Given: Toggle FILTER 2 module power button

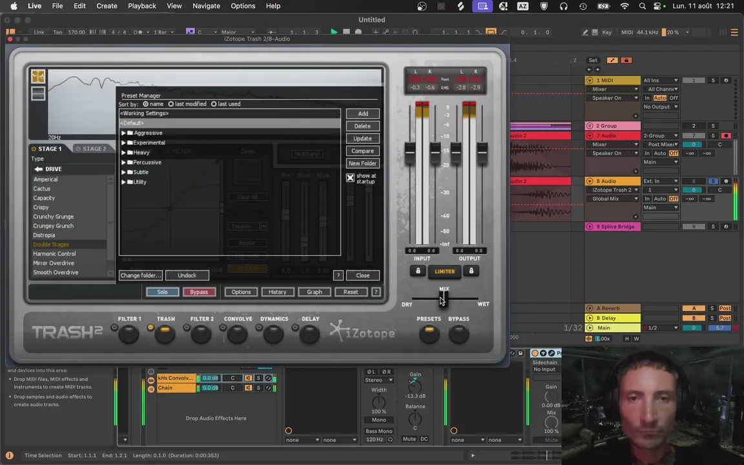Looking at the screenshot, I should tap(187, 327).
